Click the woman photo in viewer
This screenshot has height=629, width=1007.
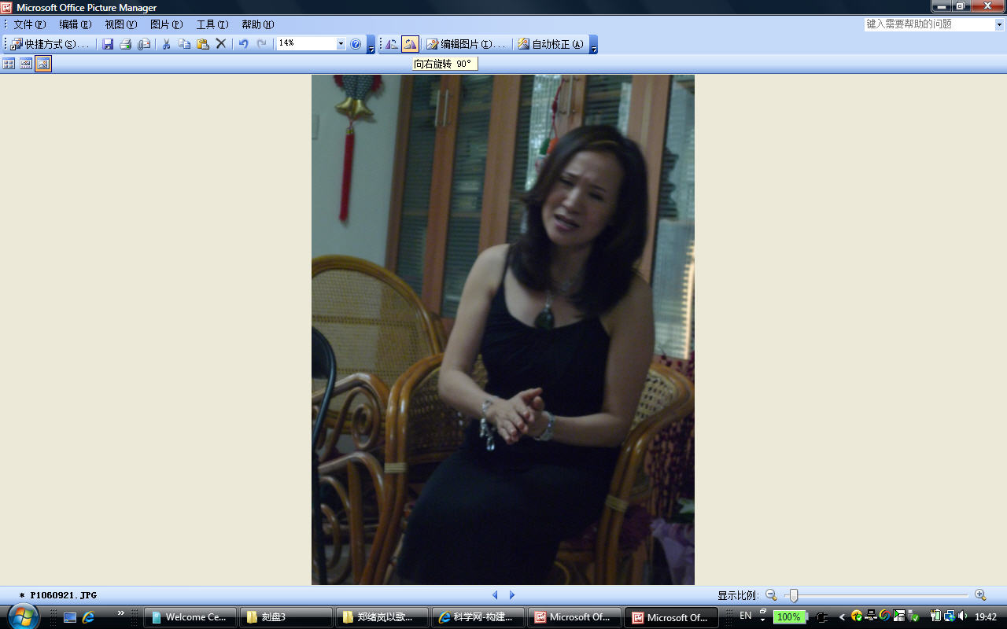[x=503, y=329]
